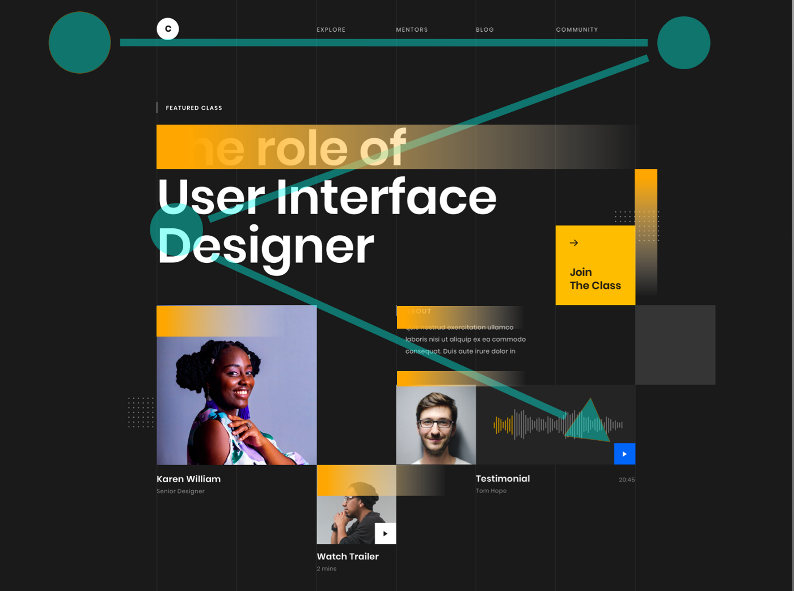Image resolution: width=794 pixels, height=591 pixels.
Task: Click the Watch Trailer caption
Action: pos(348,556)
